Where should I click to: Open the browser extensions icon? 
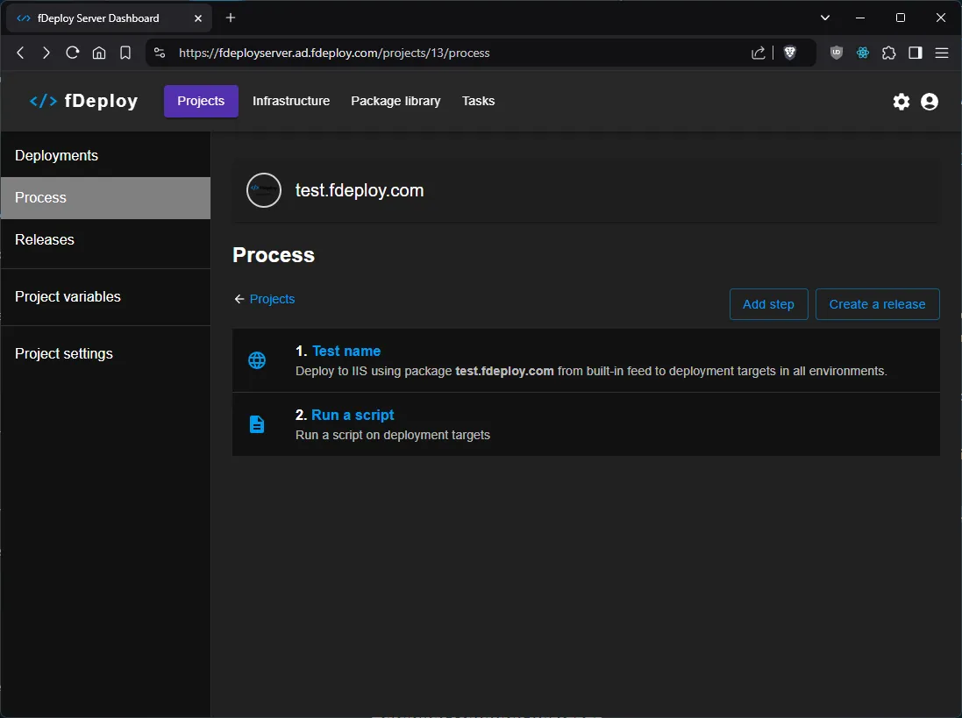888,53
